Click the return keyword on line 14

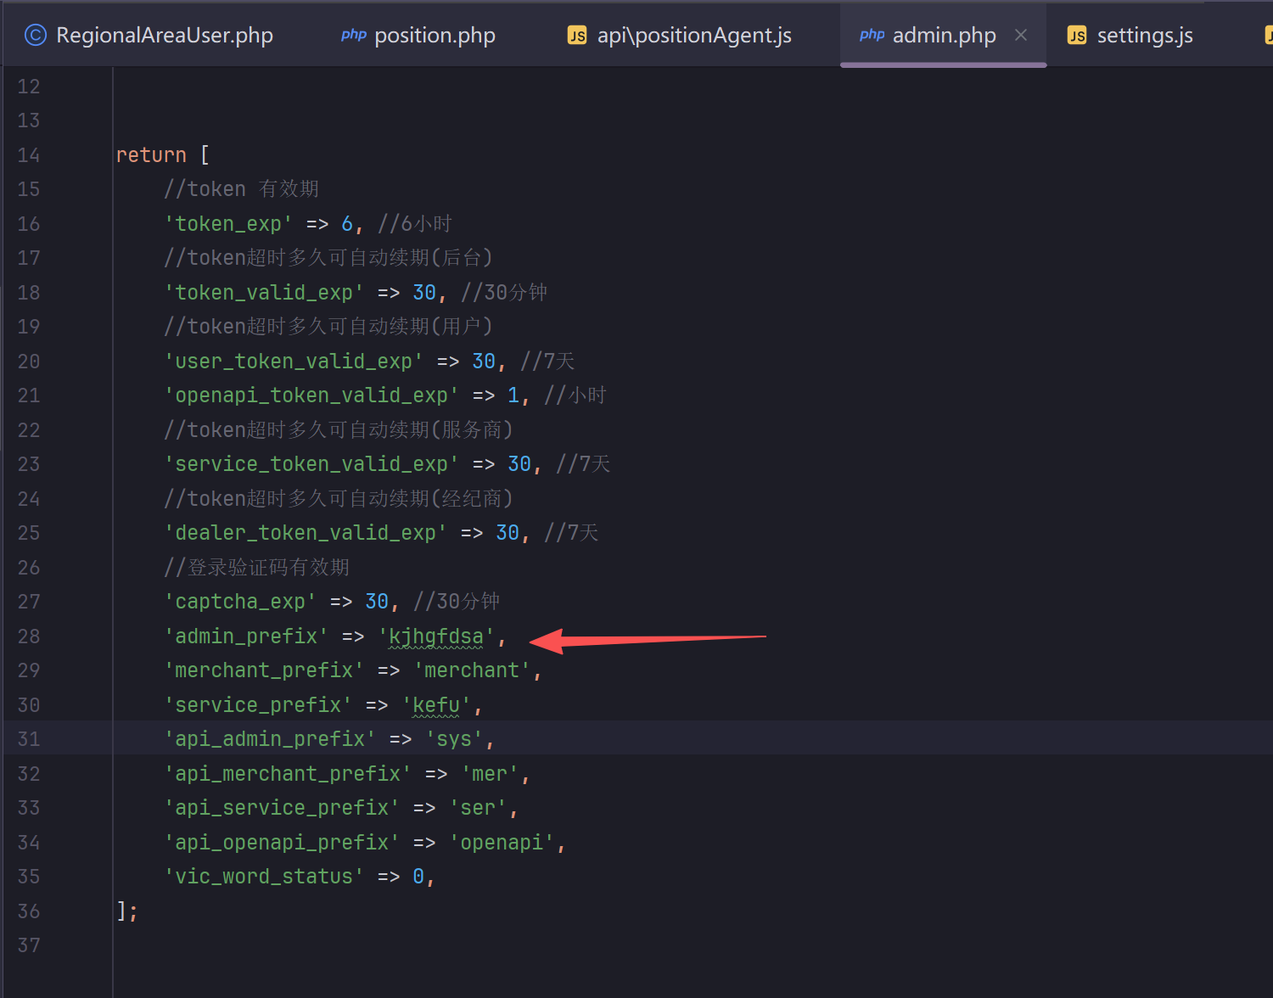(x=151, y=155)
